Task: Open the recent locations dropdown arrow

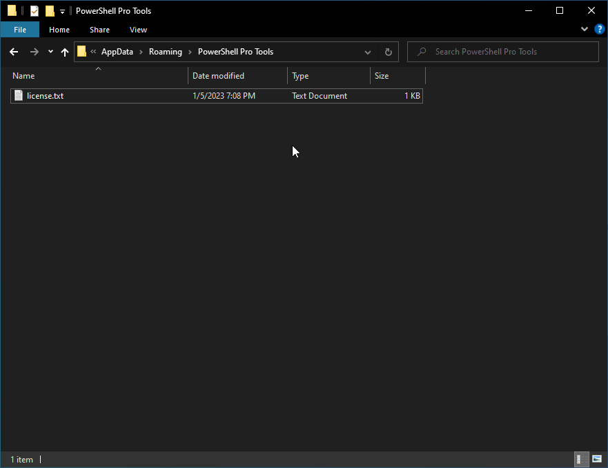Action: pos(50,52)
